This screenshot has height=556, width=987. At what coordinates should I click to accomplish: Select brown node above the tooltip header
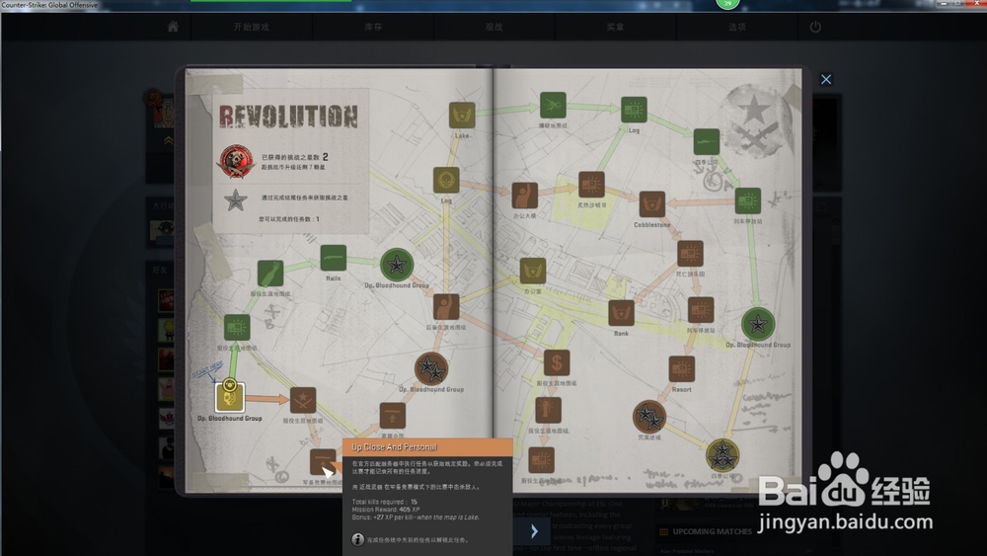coord(393,416)
